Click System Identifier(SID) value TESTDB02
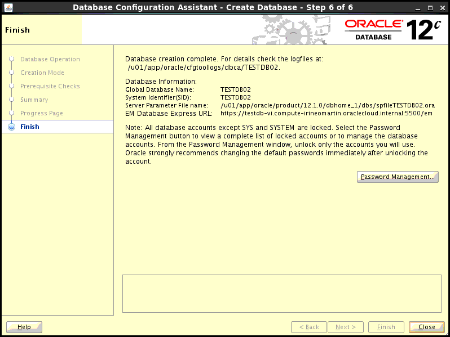The width and height of the screenshot is (450, 337). pyautogui.click(x=236, y=98)
